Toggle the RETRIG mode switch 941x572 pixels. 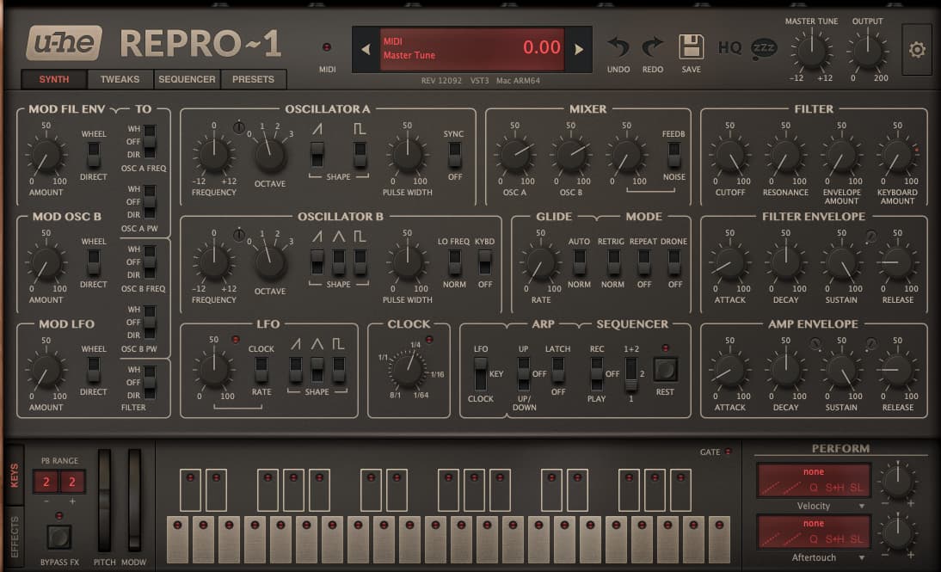[x=612, y=261]
